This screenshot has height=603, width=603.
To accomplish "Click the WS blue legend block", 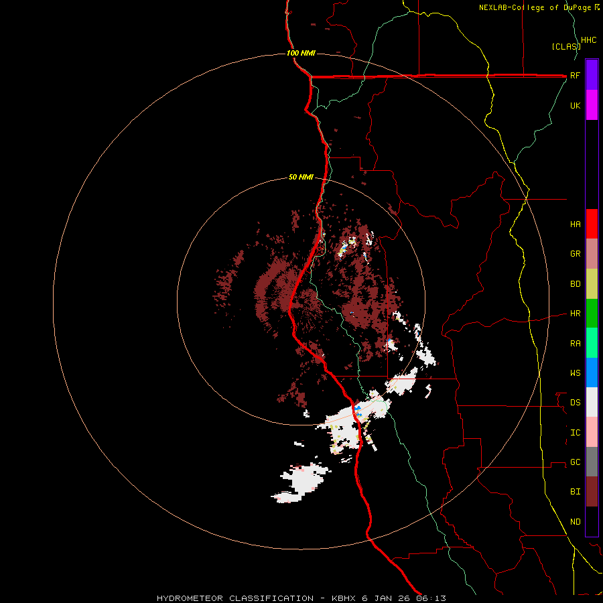I will [592, 373].
